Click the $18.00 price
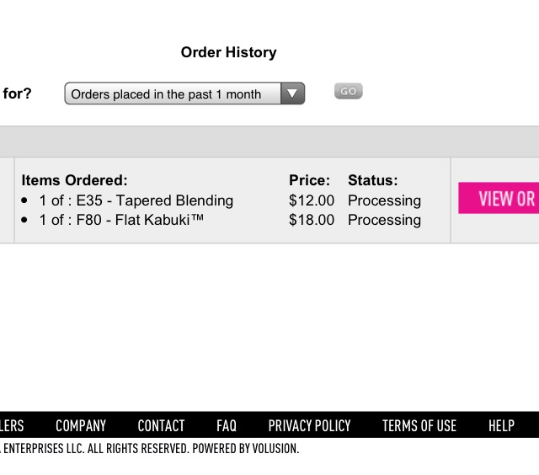Viewport: 539px width, 475px height. [x=312, y=220]
